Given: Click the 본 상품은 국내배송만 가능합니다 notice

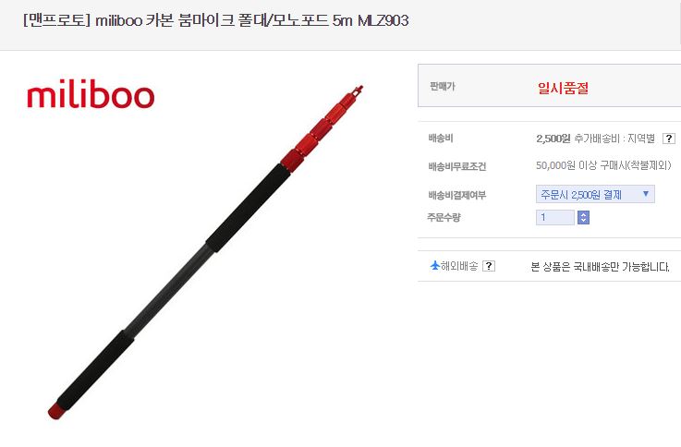Looking at the screenshot, I should click(600, 267).
